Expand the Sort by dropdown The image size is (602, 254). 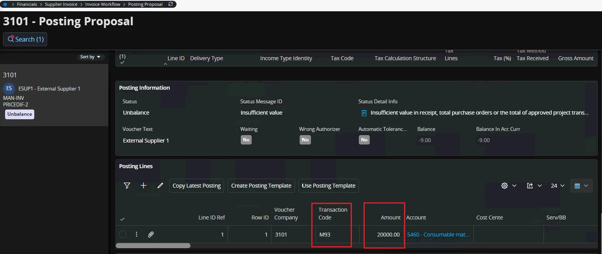tap(90, 57)
